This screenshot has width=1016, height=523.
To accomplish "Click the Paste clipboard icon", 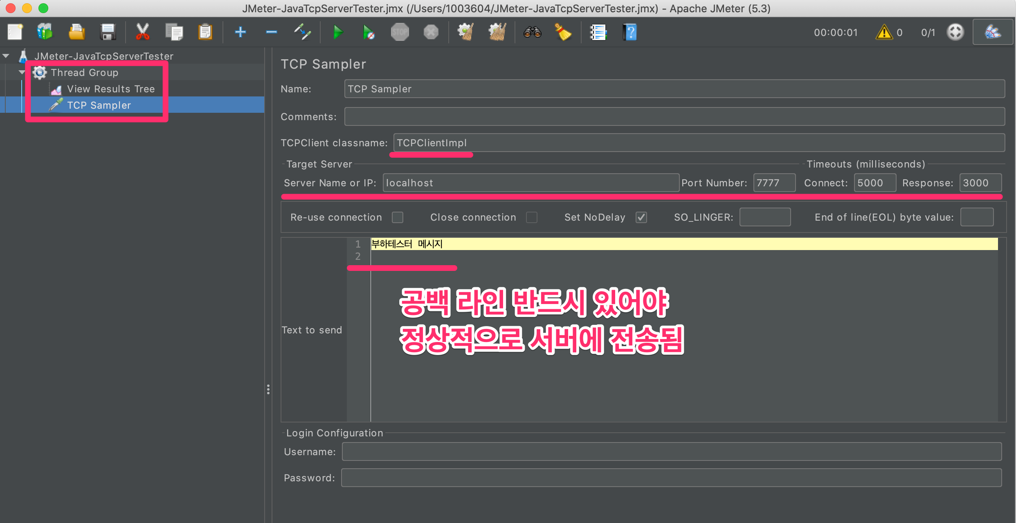I will [205, 32].
